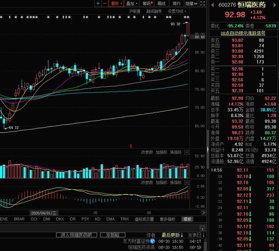Screen dimensions: 279x251
Task: Click the panel layout icon above posts
Action: click(x=202, y=228)
